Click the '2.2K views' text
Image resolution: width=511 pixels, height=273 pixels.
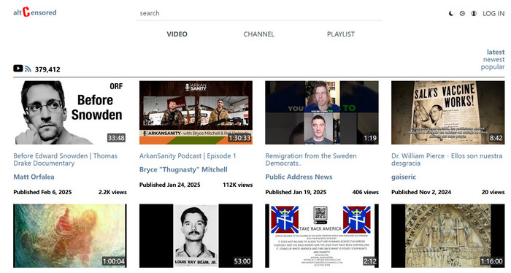[x=112, y=192]
